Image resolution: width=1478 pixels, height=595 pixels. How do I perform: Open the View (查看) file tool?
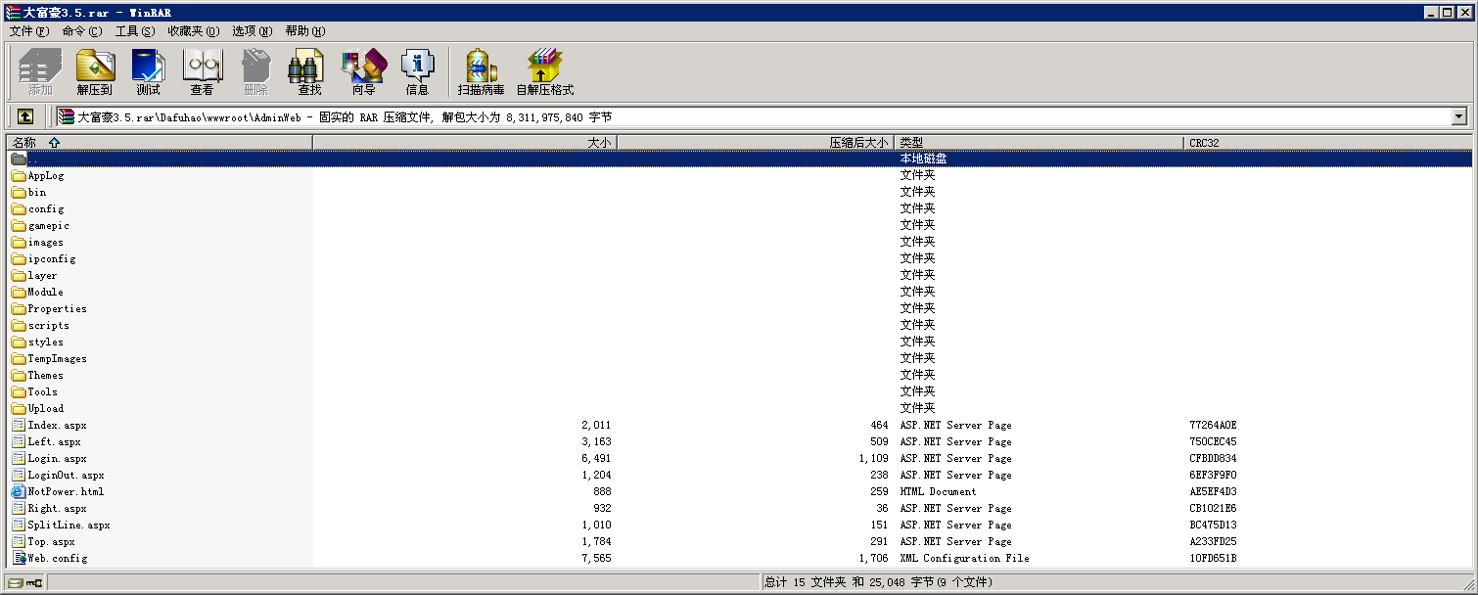(202, 71)
